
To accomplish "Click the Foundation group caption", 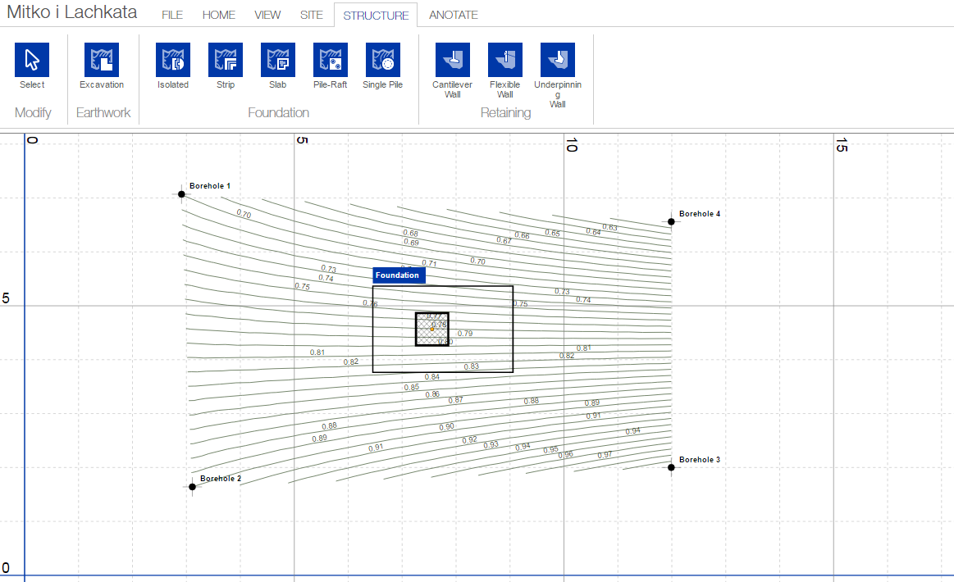I will [278, 112].
